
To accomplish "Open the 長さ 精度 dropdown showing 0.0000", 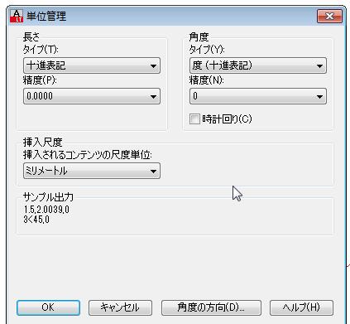I will tap(92, 96).
